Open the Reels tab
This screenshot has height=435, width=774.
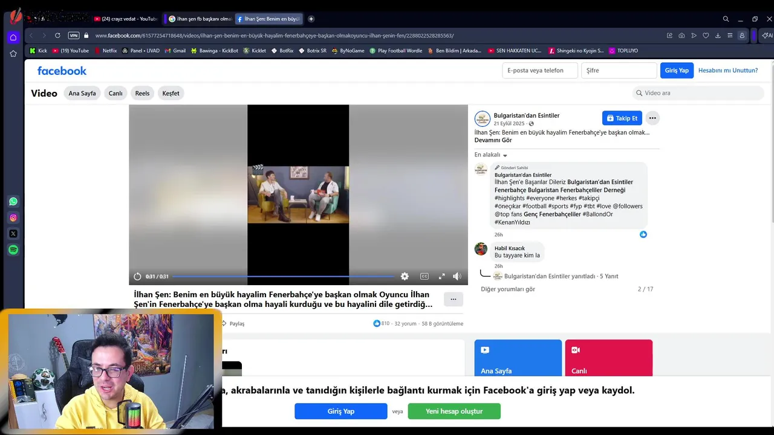(x=142, y=93)
